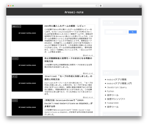Viewport: 148px width, 125px height.
Task: Click the round icon button beside the address bar
Action: click(101, 6)
